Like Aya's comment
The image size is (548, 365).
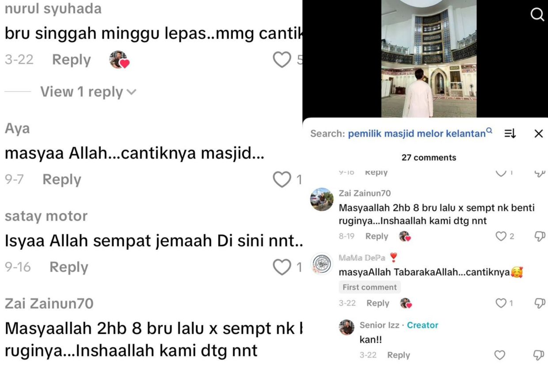coord(282,179)
